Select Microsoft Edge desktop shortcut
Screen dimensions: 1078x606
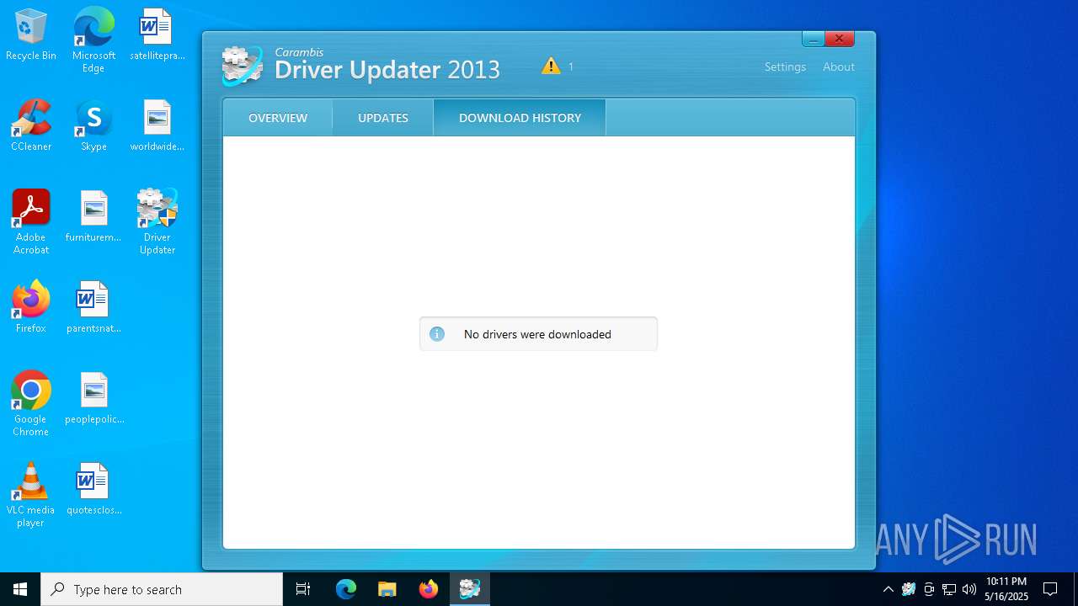click(93, 40)
